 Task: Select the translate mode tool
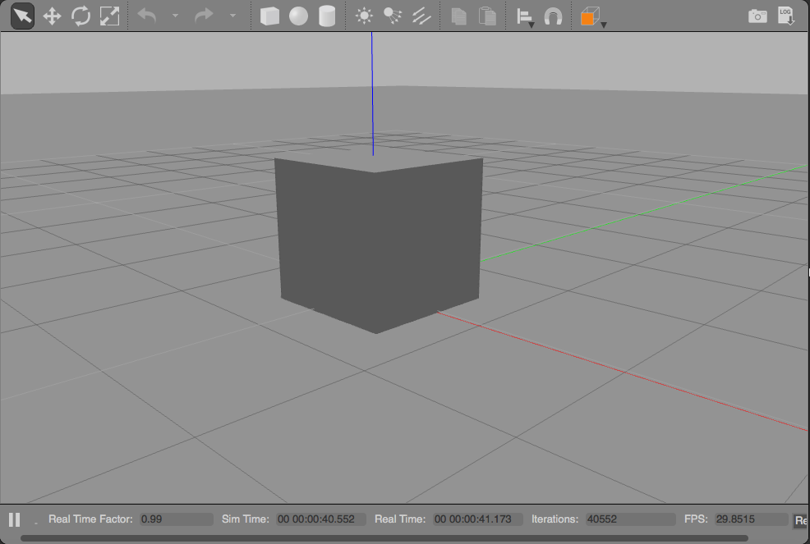point(52,16)
